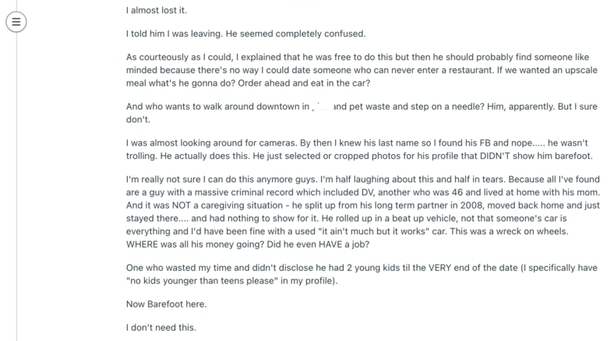Click the paragraph starting "One who wasted my time"
Image resolution: width=614 pixels, height=341 pixels.
362,274
